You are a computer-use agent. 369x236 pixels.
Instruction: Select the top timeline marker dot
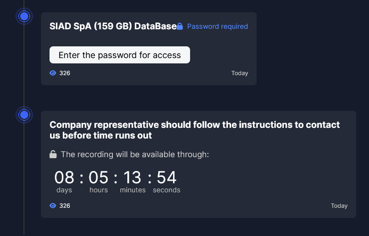pyautogui.click(x=23, y=17)
